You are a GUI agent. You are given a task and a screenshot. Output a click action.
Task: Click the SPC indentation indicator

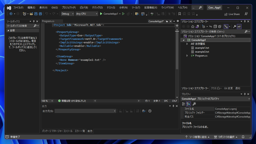point(166,101)
